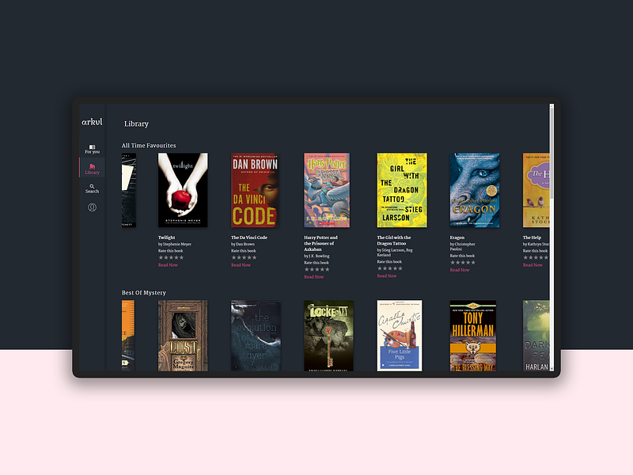
Task: Click Read Now under The Help
Action: [533, 265]
